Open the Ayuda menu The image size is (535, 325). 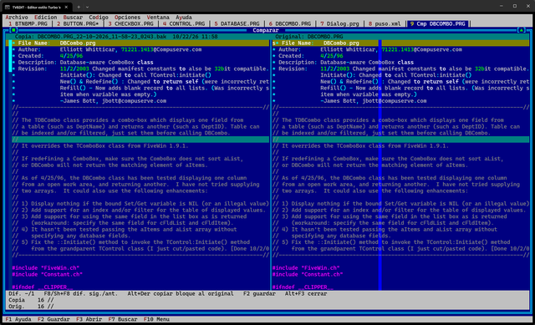(184, 17)
